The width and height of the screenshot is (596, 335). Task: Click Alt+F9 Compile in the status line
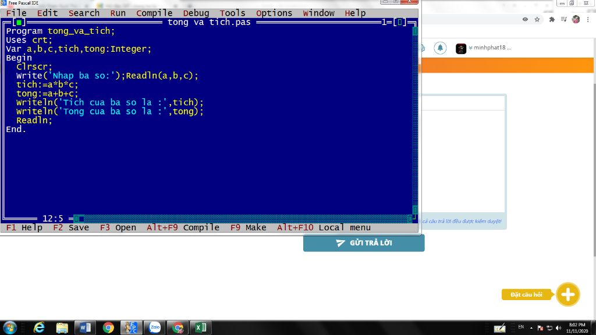tap(183, 227)
